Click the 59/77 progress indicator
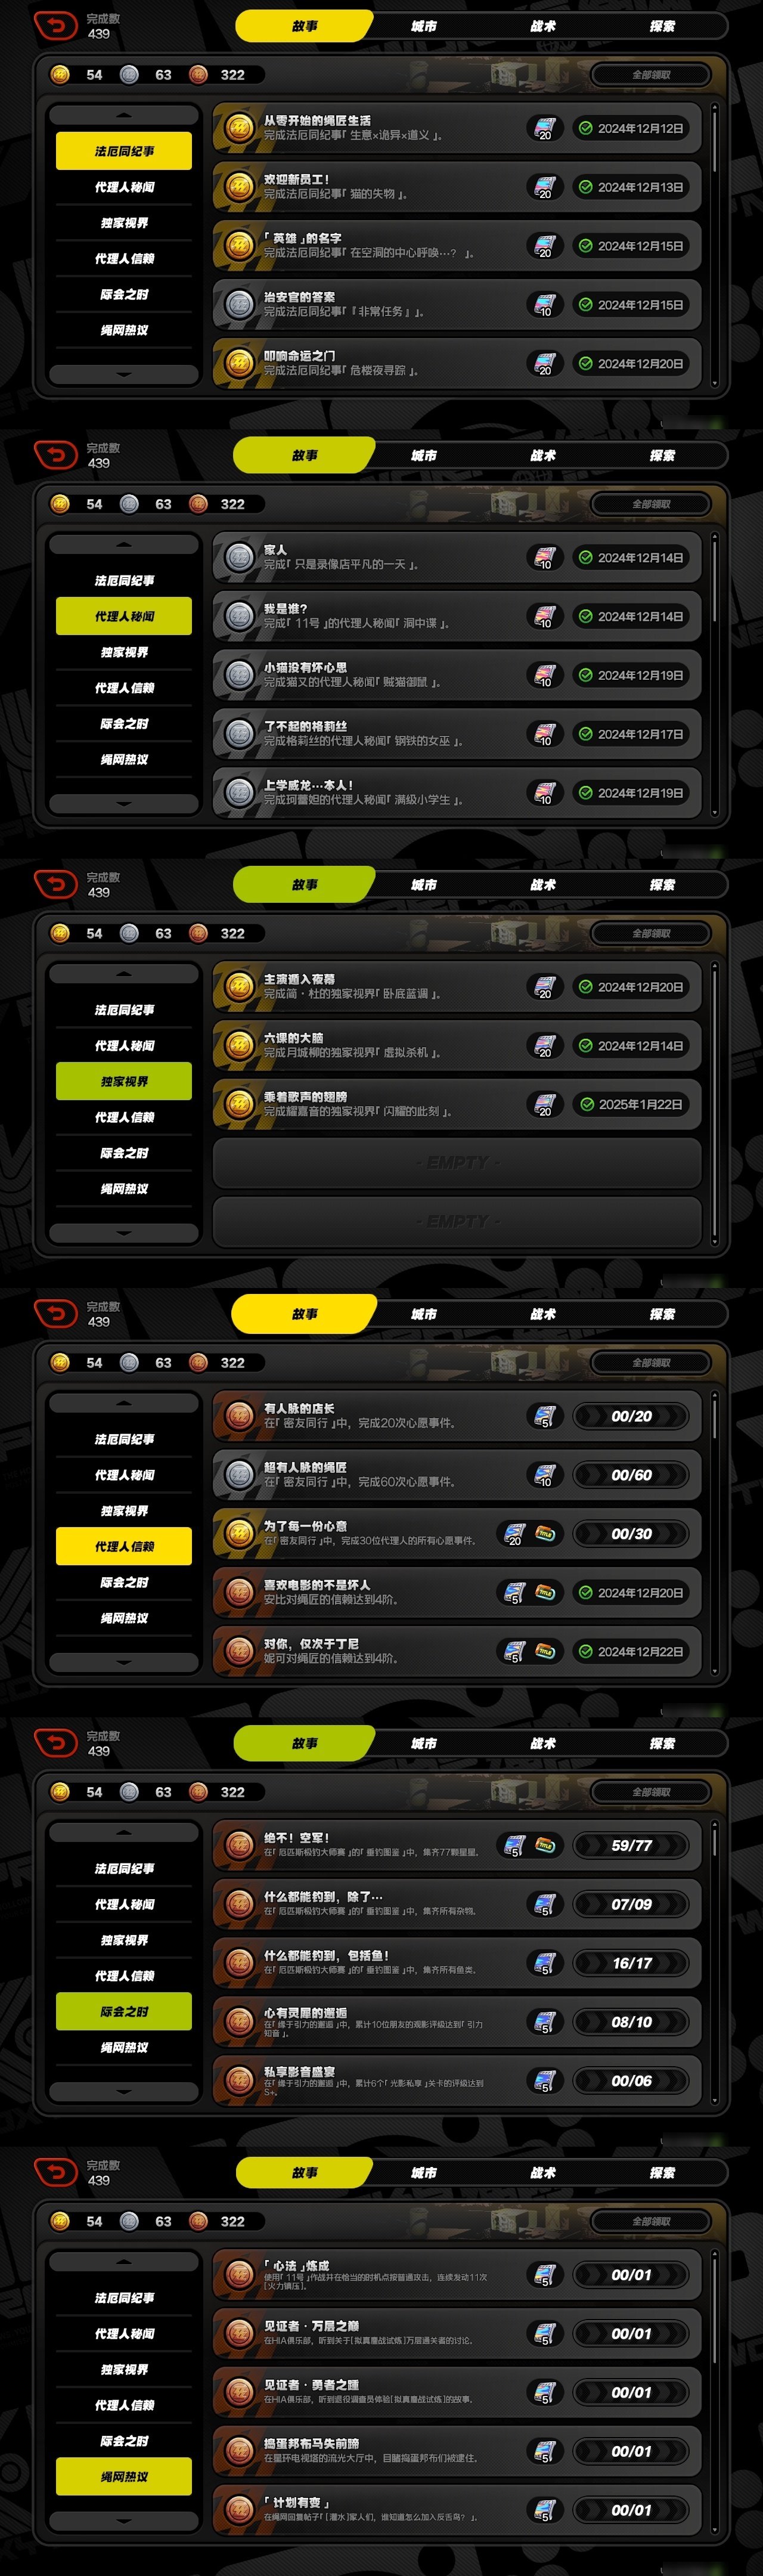The width and height of the screenshot is (763, 2576). 631,1845
